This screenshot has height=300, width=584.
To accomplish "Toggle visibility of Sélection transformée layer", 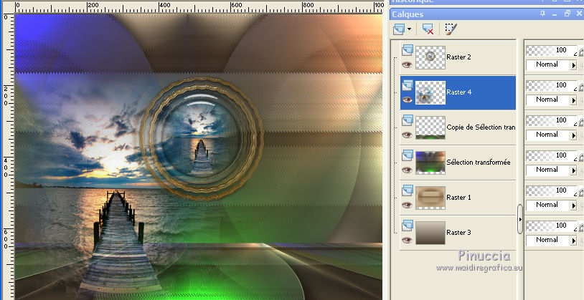I will tap(407, 170).
